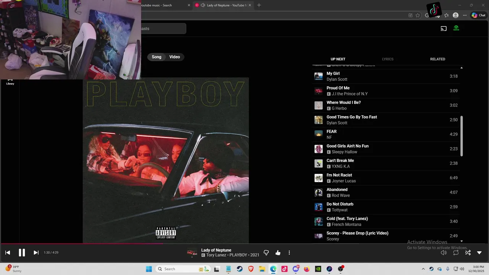
Task: Pause the currently playing song
Action: 22,252
